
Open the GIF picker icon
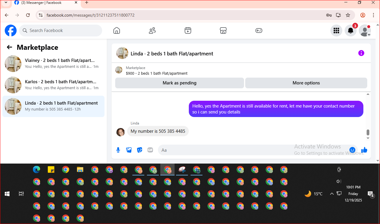tap(150, 150)
